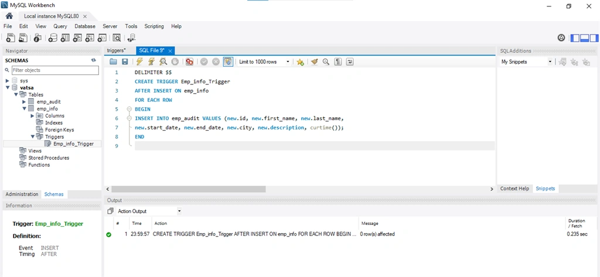
Task: Click the Explain query magnifier-lightning icon
Action: 163,61
